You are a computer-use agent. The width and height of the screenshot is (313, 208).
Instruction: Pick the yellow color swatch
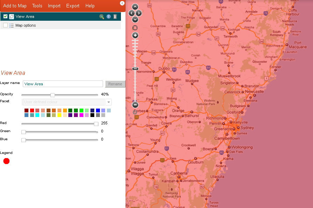point(59,115)
